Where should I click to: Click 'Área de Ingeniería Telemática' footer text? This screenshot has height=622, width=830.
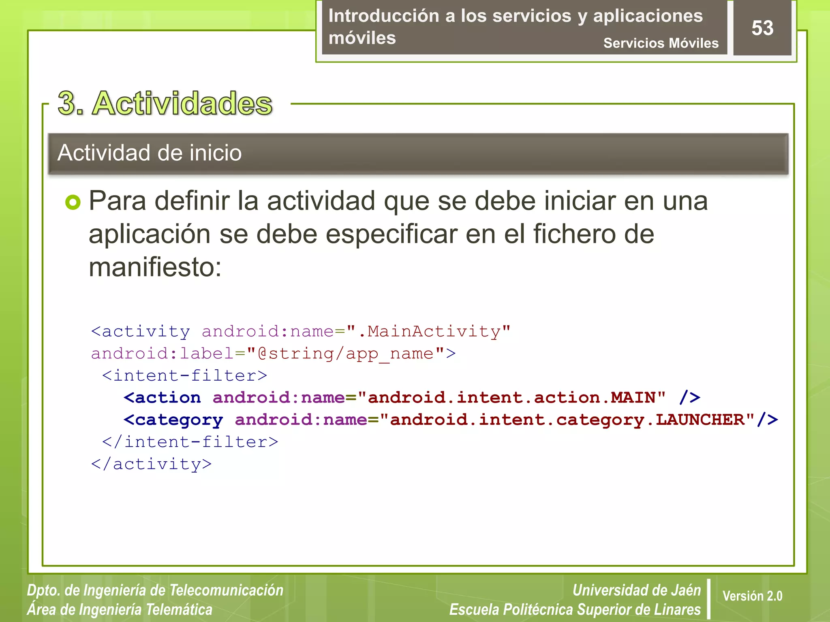coord(120,609)
